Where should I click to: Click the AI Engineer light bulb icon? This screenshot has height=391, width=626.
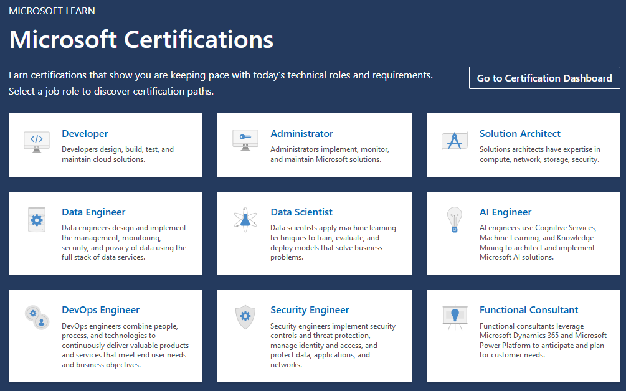pos(454,219)
